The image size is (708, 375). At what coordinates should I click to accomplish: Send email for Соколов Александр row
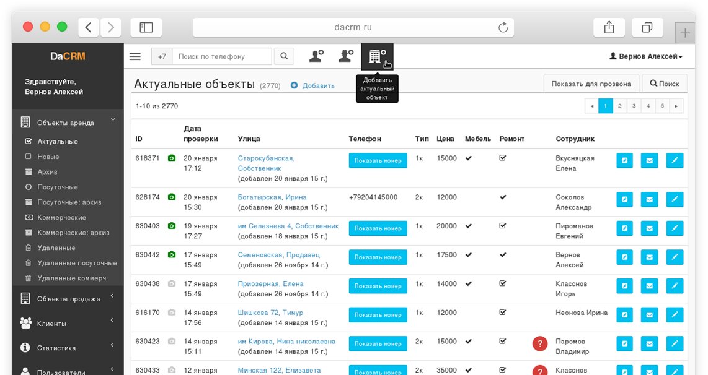(x=649, y=199)
